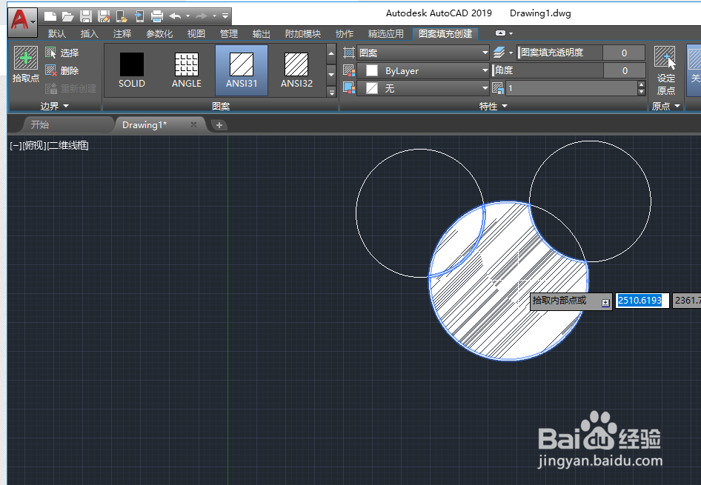Click the Plot printer icon

click(x=157, y=16)
